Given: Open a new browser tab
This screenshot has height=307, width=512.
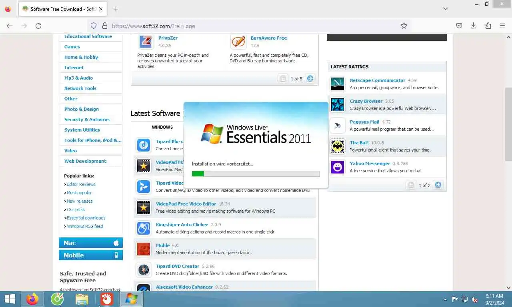Looking at the screenshot, I should pos(116,9).
